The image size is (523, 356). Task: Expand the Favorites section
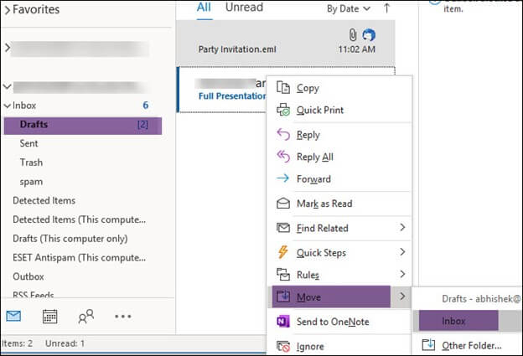coord(7,10)
